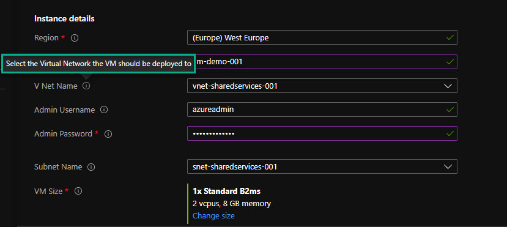507x227 pixels.
Task: Click the Admin Username info icon
Action: click(104, 110)
